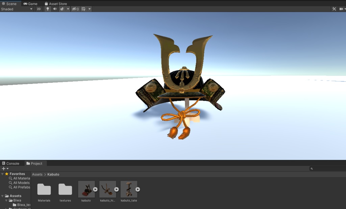Toggle 2D view mode
346x209 pixels.
[39, 9]
